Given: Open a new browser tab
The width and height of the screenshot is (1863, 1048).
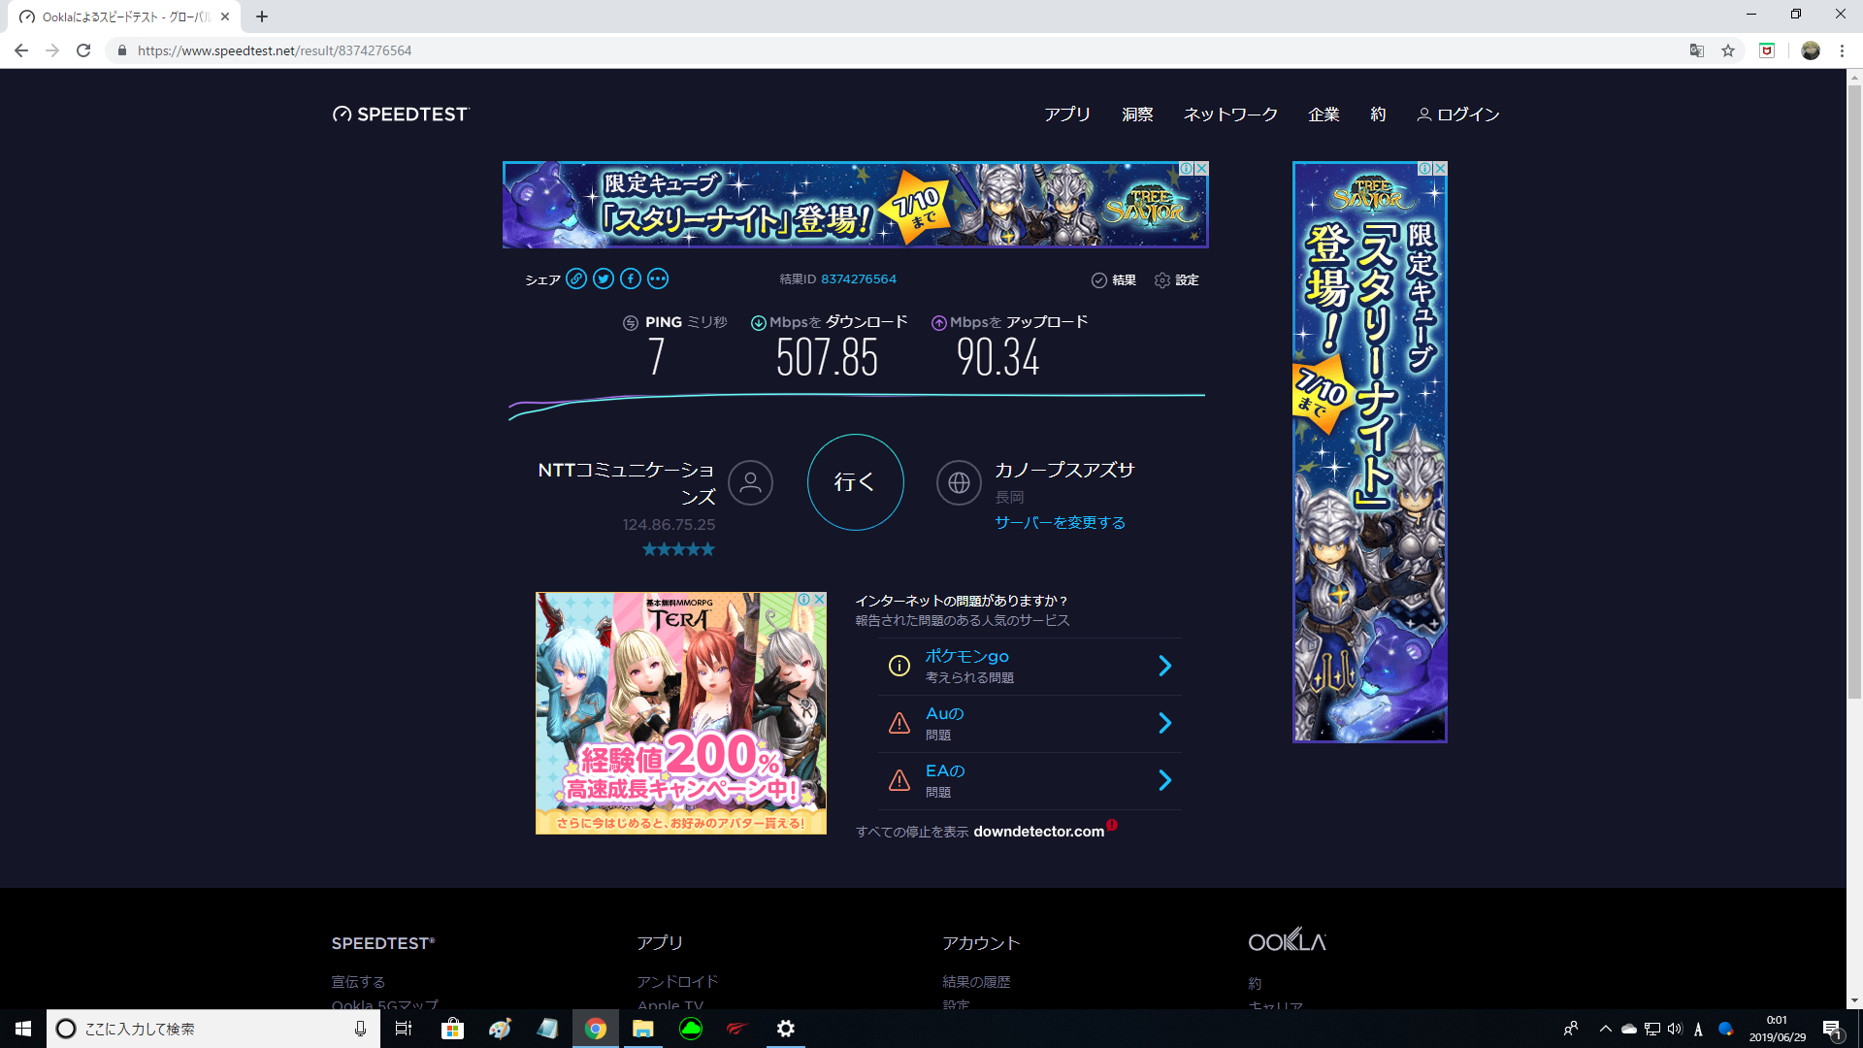Looking at the screenshot, I should click(262, 16).
